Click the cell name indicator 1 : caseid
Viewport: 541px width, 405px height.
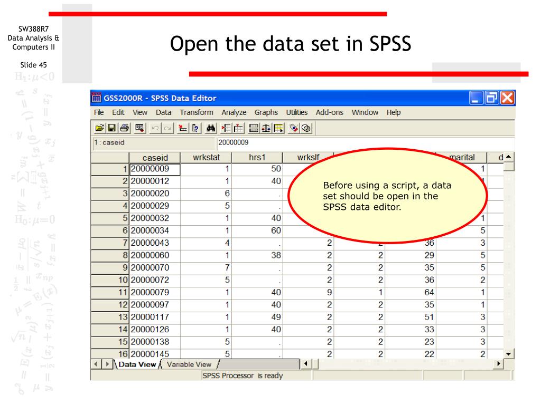click(x=154, y=143)
